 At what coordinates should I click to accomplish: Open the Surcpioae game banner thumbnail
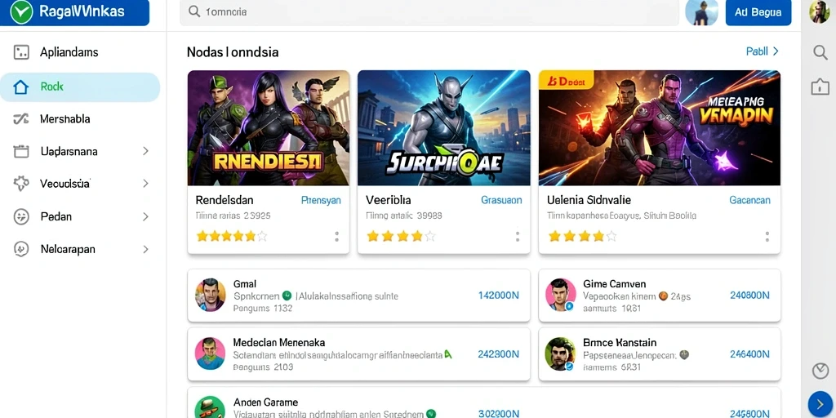[x=443, y=128]
